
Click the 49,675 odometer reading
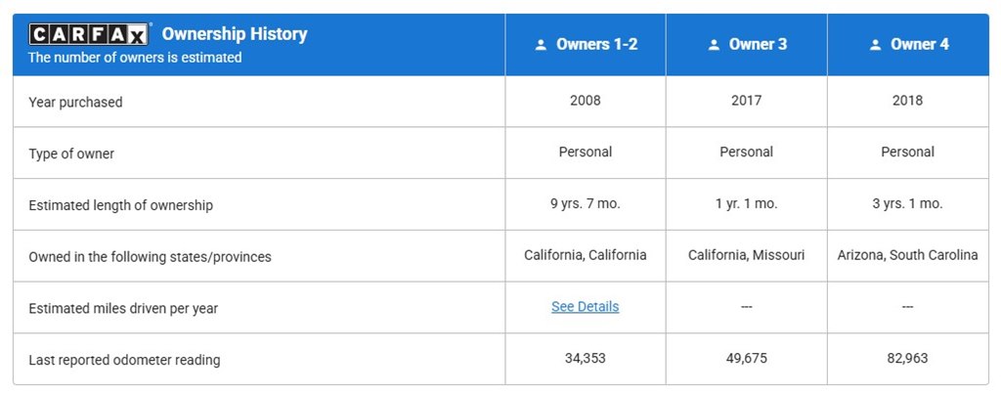click(746, 358)
